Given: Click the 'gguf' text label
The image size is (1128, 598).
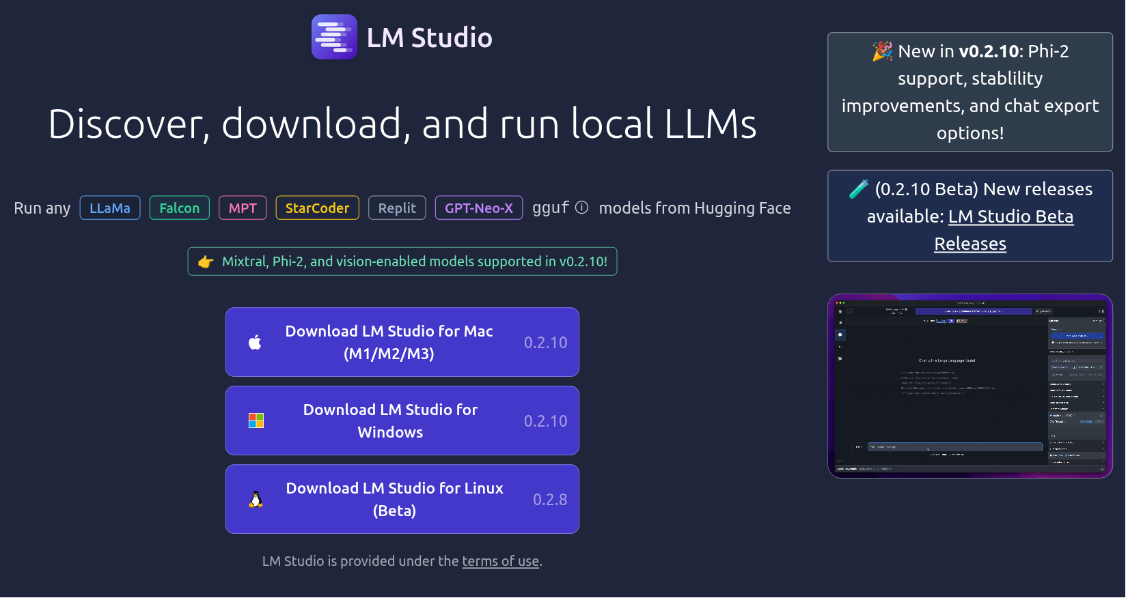Looking at the screenshot, I should tap(551, 208).
